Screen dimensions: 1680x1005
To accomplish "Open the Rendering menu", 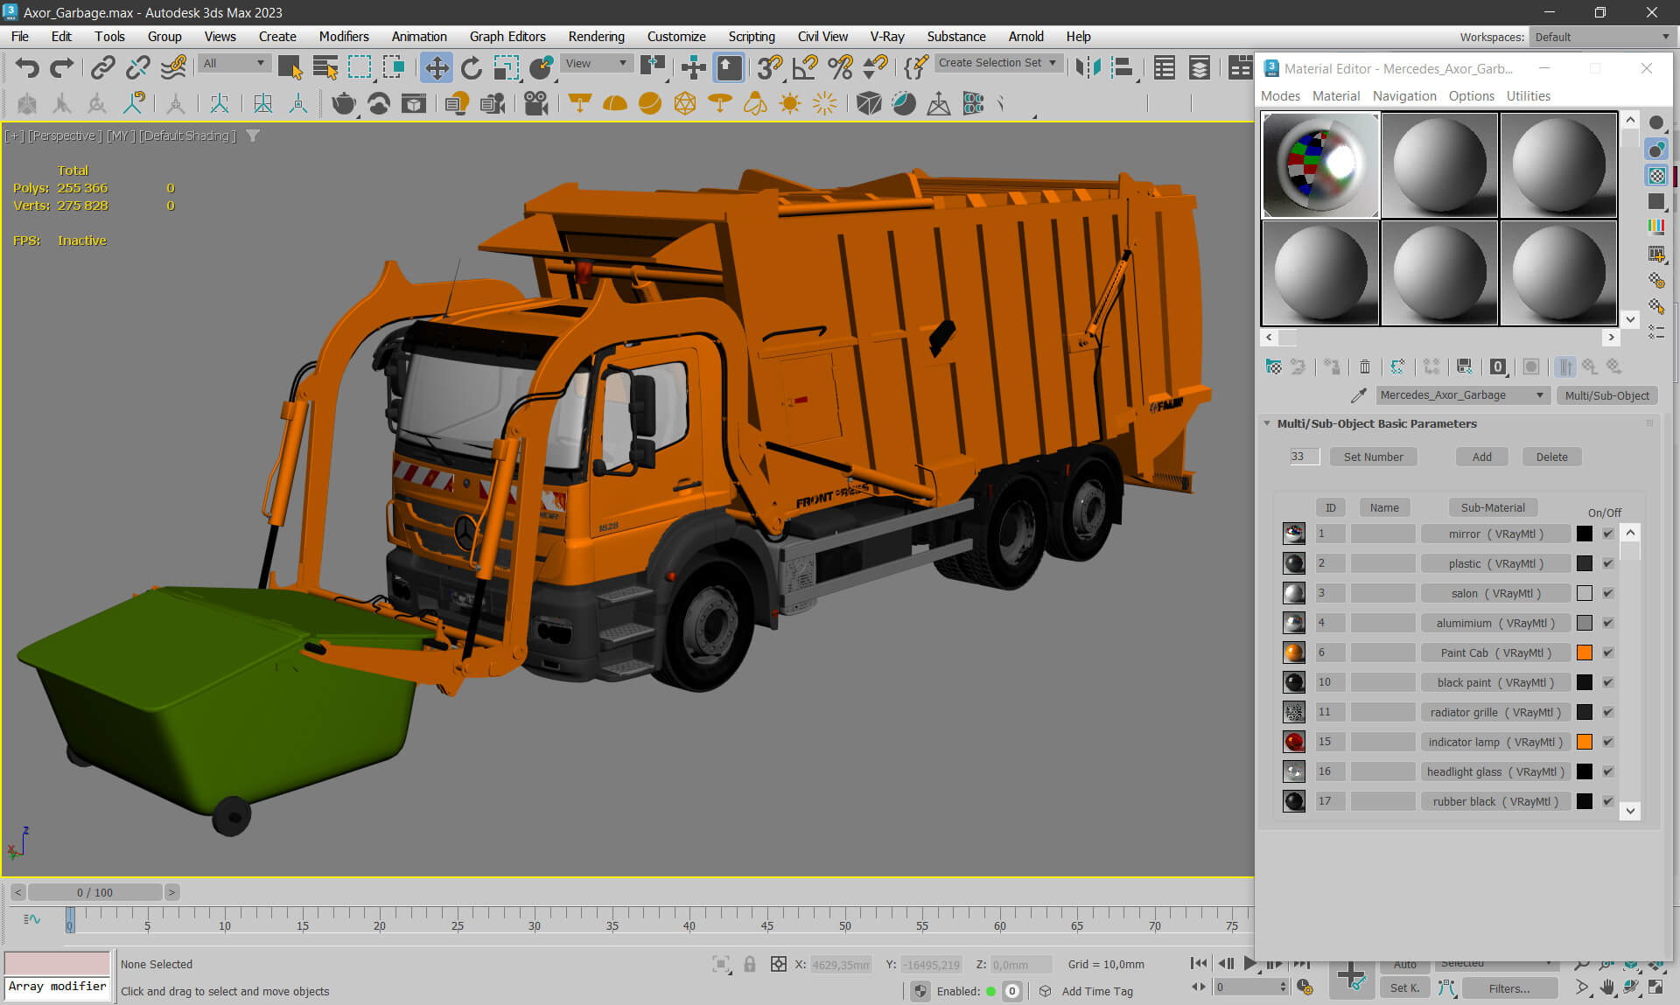I will coord(596,37).
